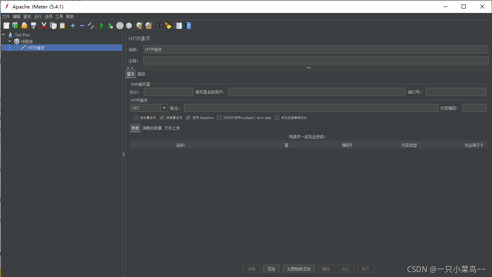Click the 向下 button
This screenshot has height=277, width=492.
tap(366, 269)
